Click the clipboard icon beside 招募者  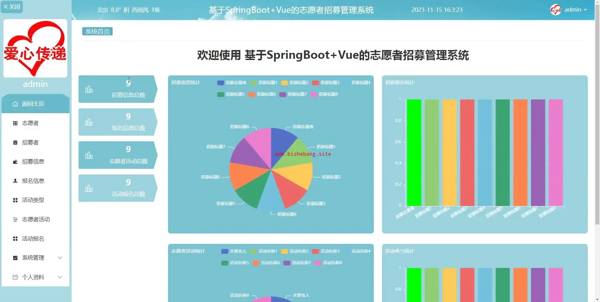pyautogui.click(x=15, y=143)
